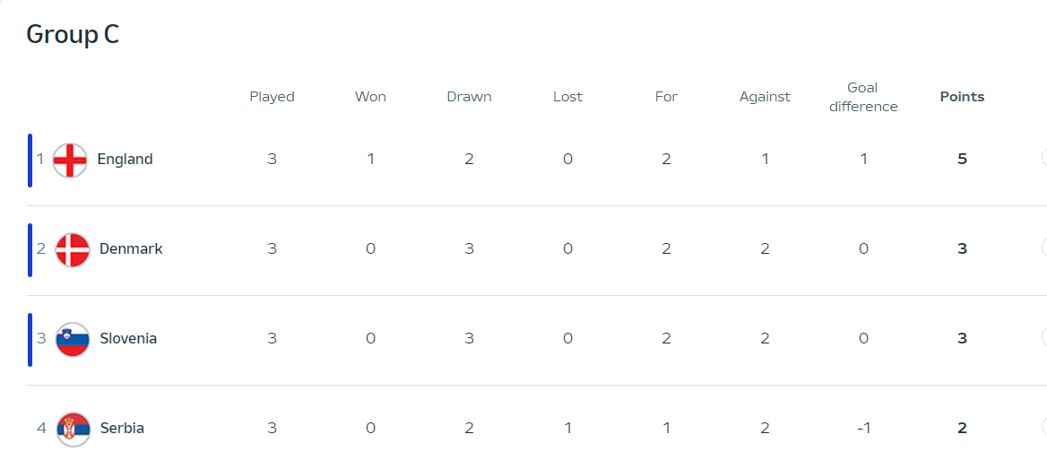Click the England flag icon

tap(70, 160)
